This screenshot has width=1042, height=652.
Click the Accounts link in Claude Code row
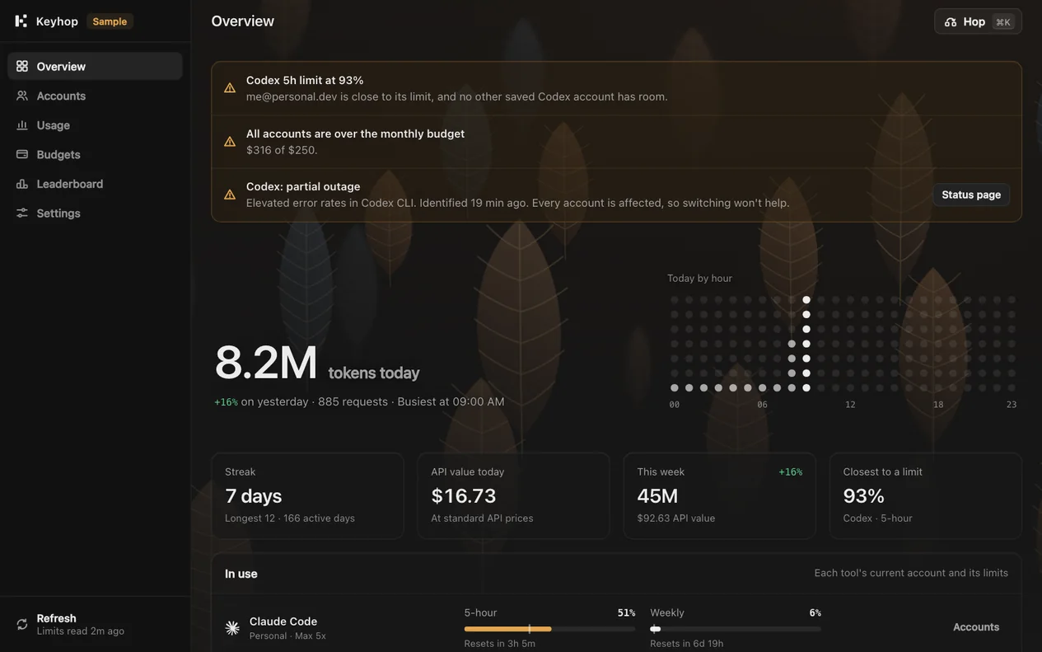pos(976,627)
